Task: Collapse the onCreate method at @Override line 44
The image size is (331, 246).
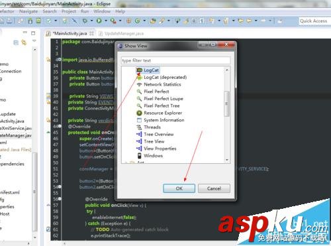Action: coord(60,126)
